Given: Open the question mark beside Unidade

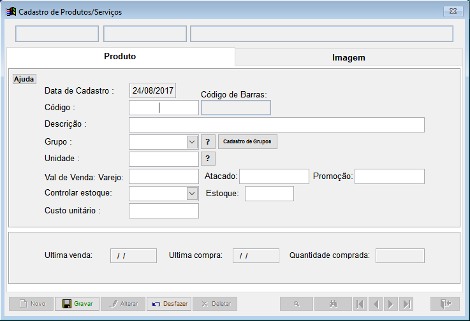Looking at the screenshot, I should coord(208,159).
